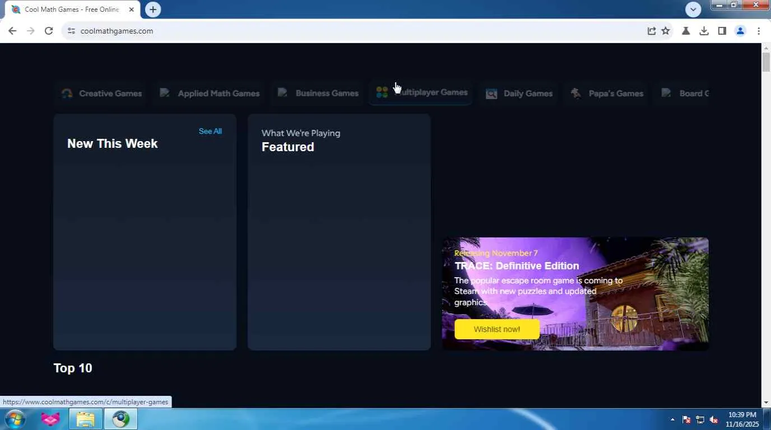
Task: Click the page scrollbar down arrow
Action: [766, 403]
